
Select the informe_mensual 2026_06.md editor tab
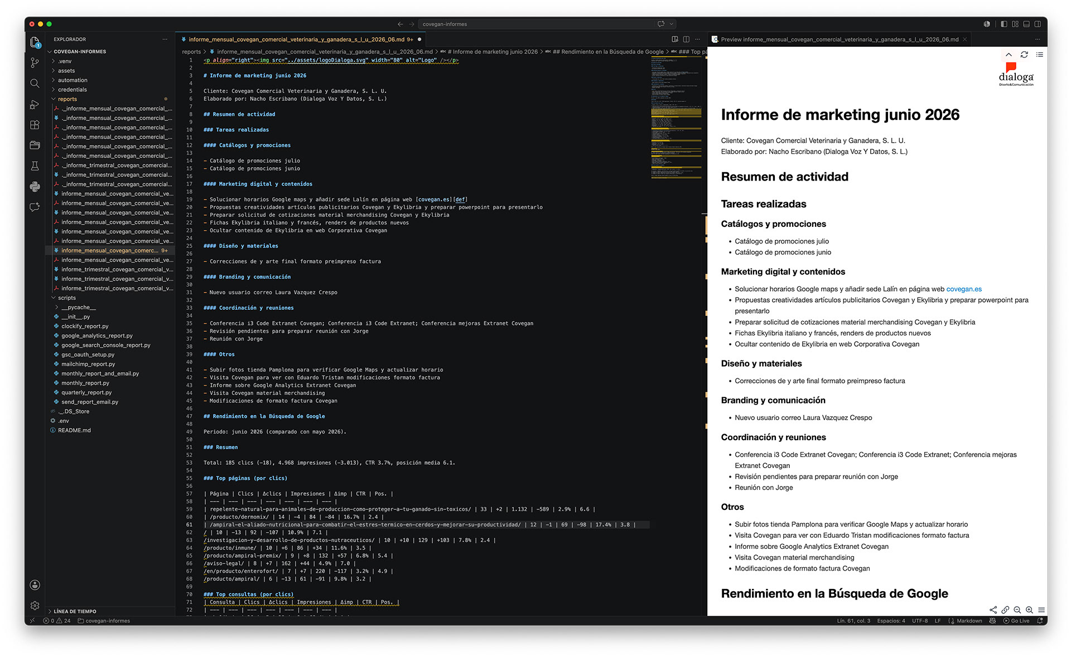(301, 39)
